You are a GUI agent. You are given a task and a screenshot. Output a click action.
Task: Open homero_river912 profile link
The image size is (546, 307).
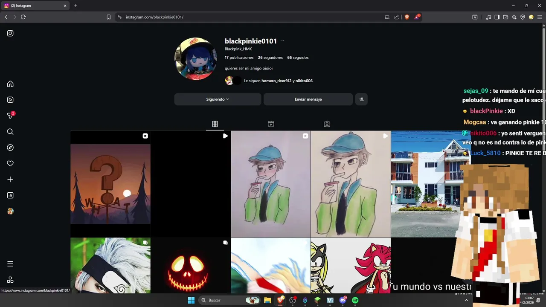(276, 81)
